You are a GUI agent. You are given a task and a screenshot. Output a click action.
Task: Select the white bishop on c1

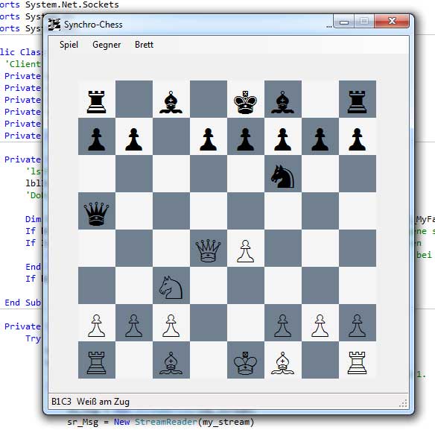tap(171, 363)
